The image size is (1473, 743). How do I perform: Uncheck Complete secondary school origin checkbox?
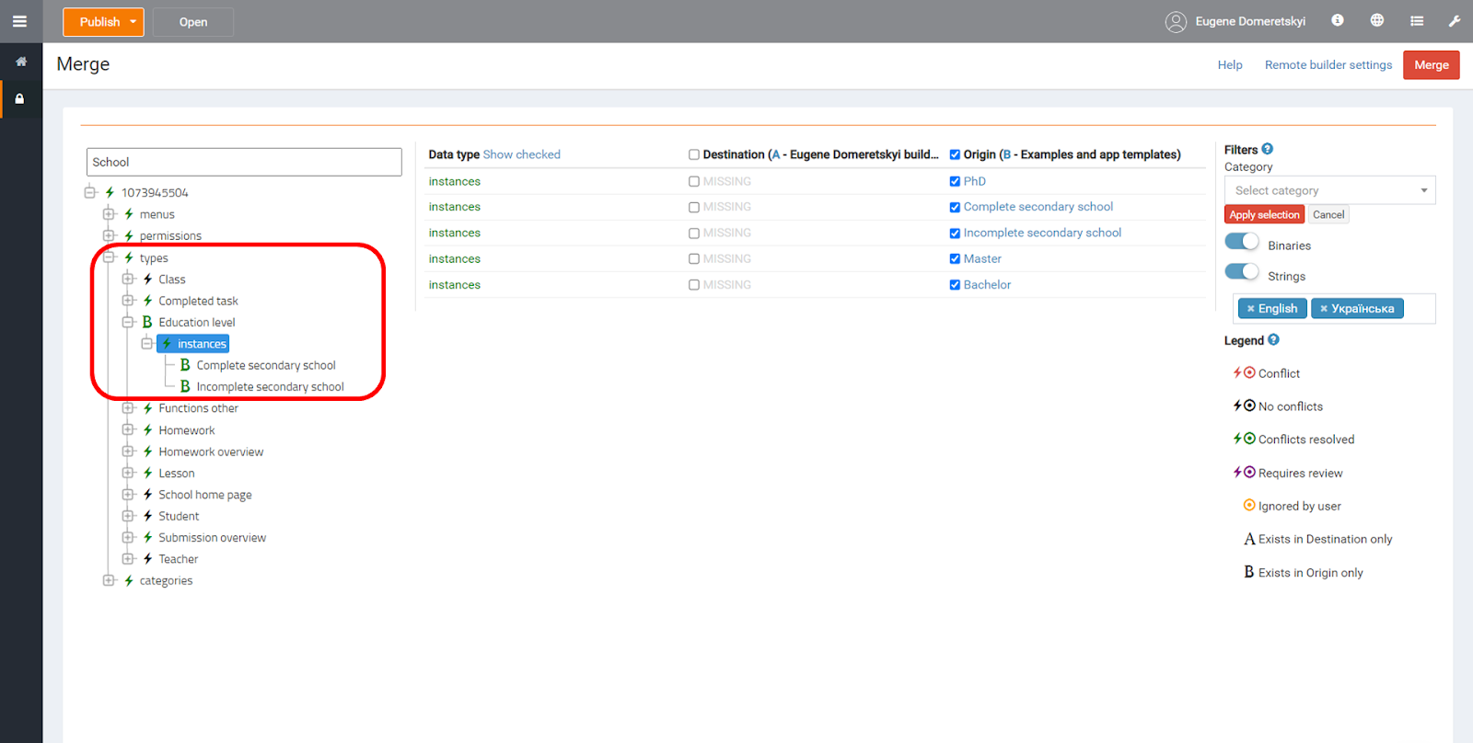[955, 207]
